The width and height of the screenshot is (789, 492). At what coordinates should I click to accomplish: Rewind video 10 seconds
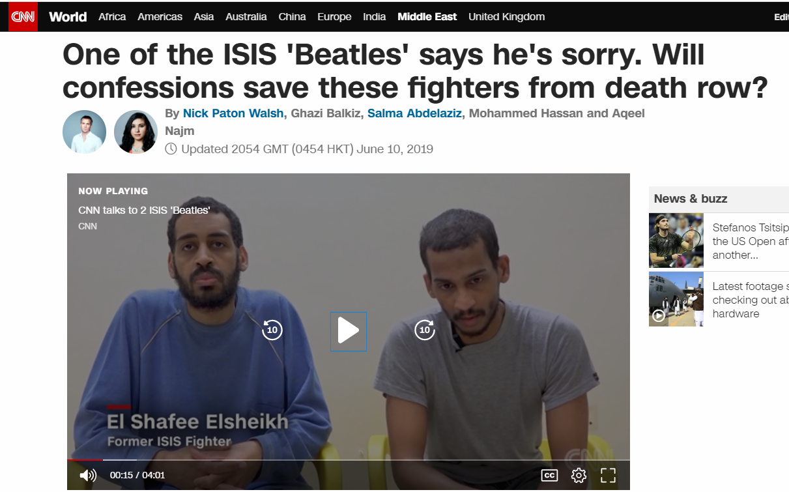[x=272, y=330]
